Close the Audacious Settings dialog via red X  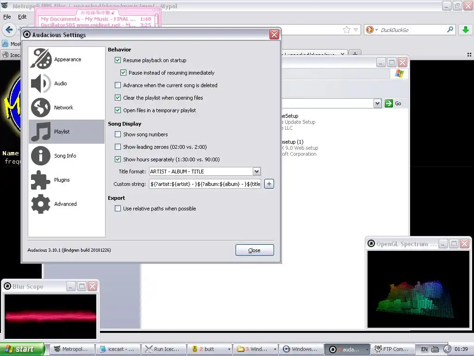tap(274, 34)
